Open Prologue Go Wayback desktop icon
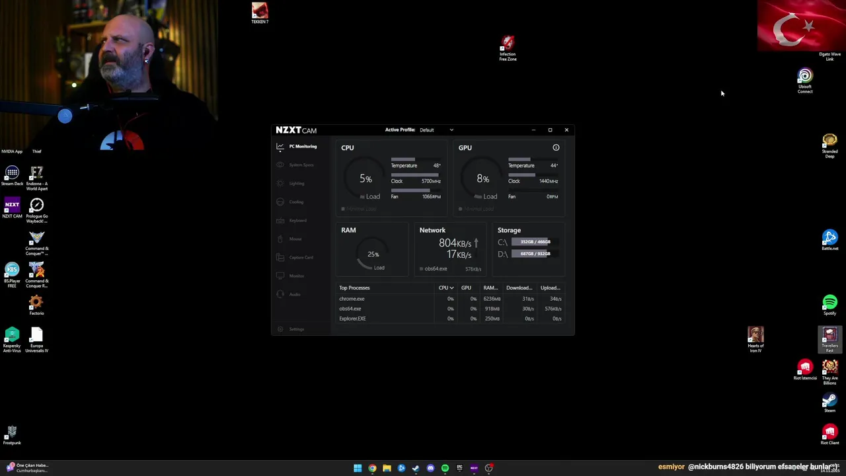The width and height of the screenshot is (846, 476). click(37, 211)
